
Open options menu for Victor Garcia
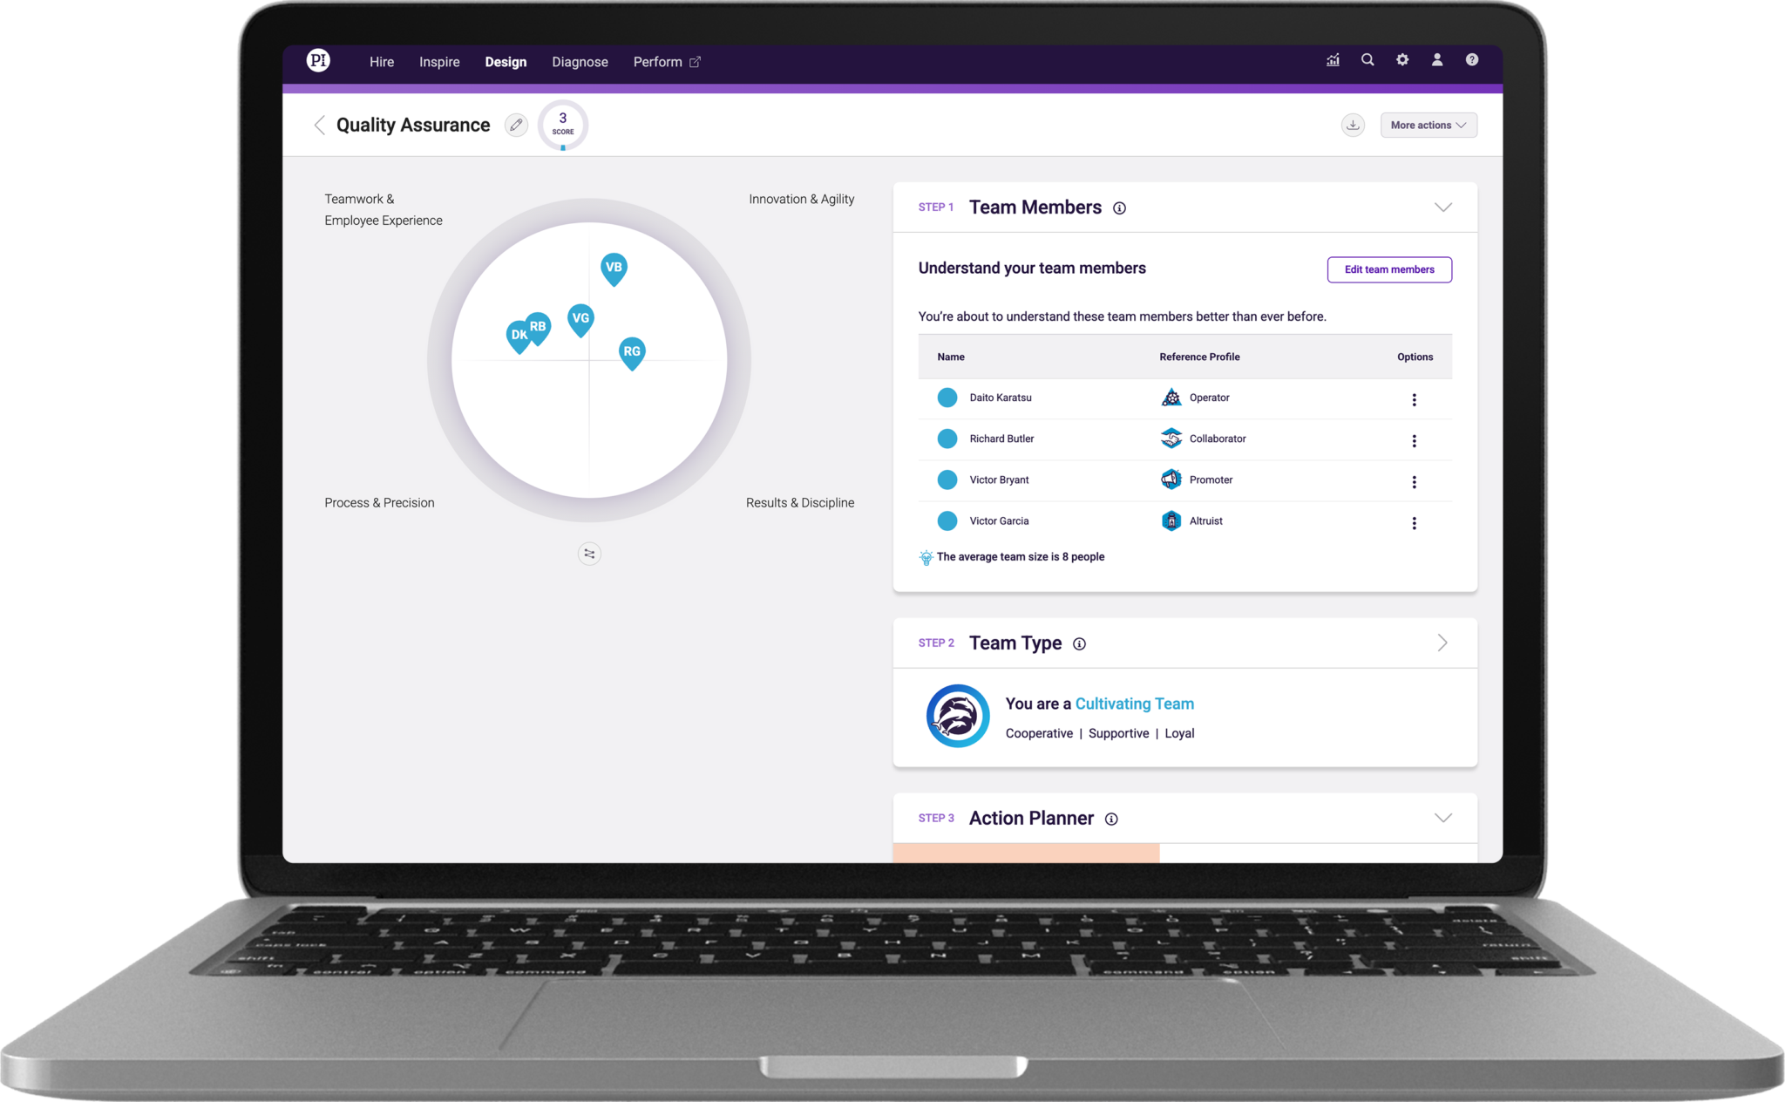(x=1415, y=522)
